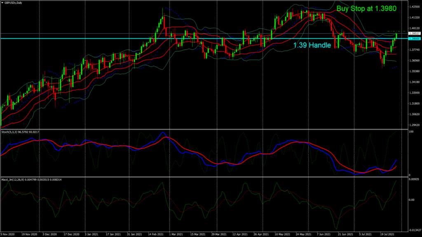Click the 1.33000 price scale value
Screen dimensions: 422x237
415,93
